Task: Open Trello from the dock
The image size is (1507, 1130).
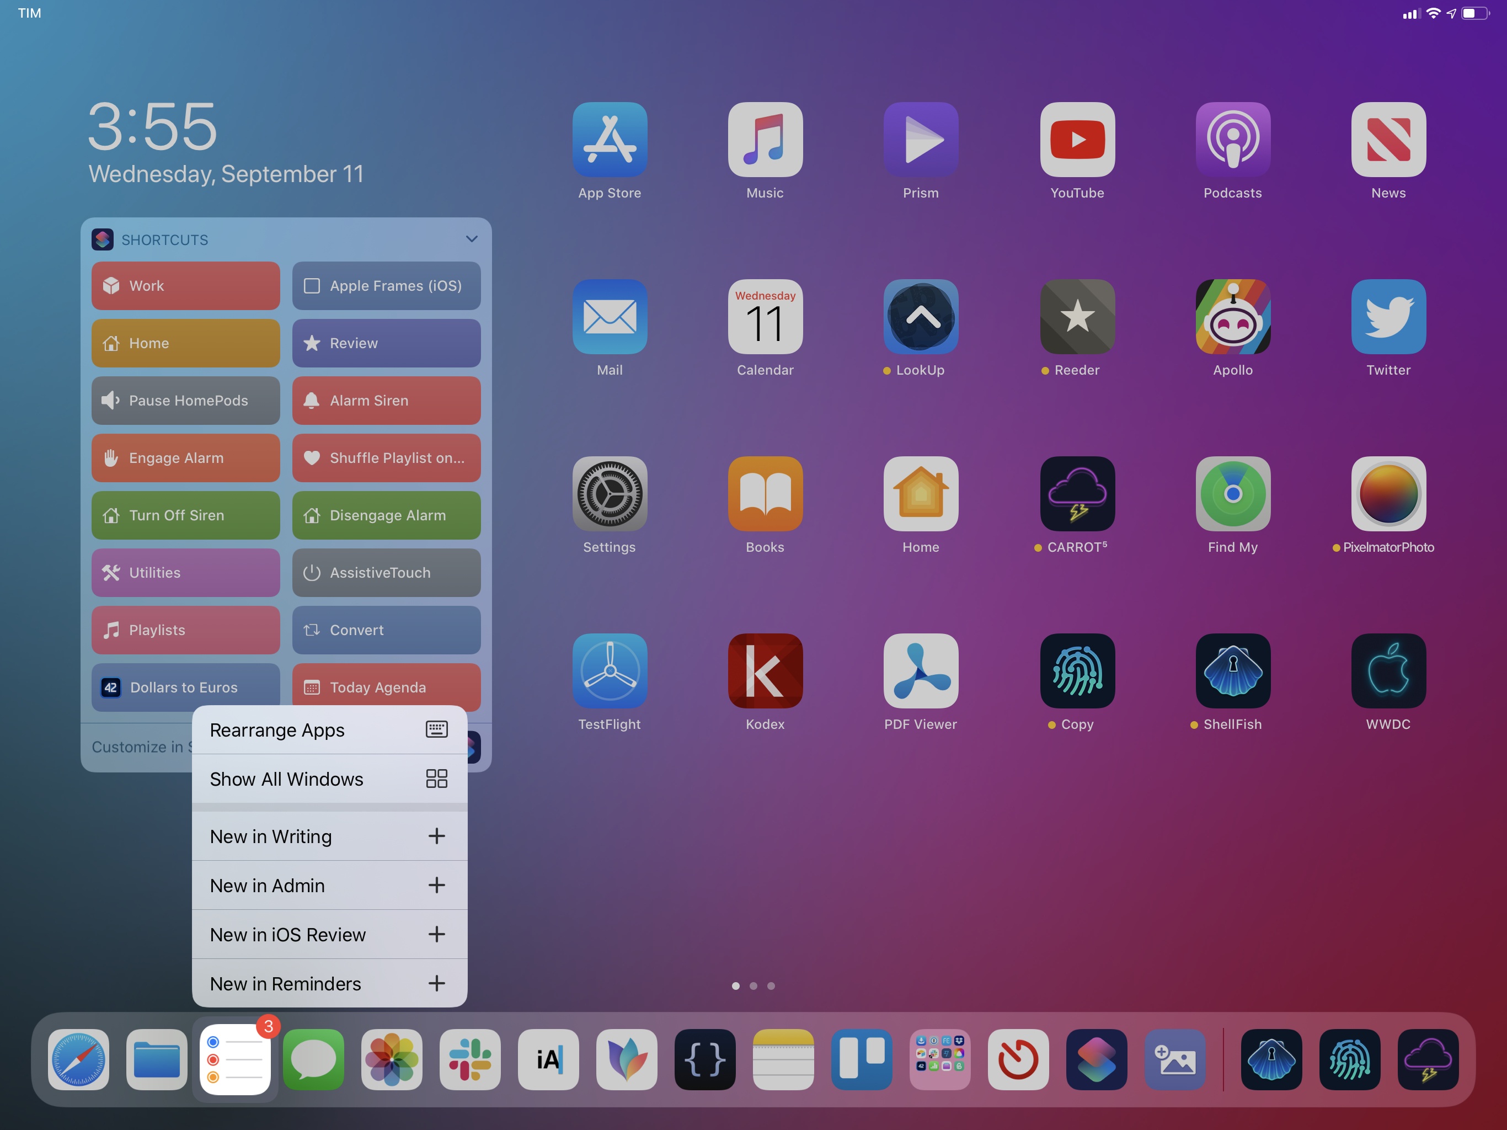Action: click(x=862, y=1060)
